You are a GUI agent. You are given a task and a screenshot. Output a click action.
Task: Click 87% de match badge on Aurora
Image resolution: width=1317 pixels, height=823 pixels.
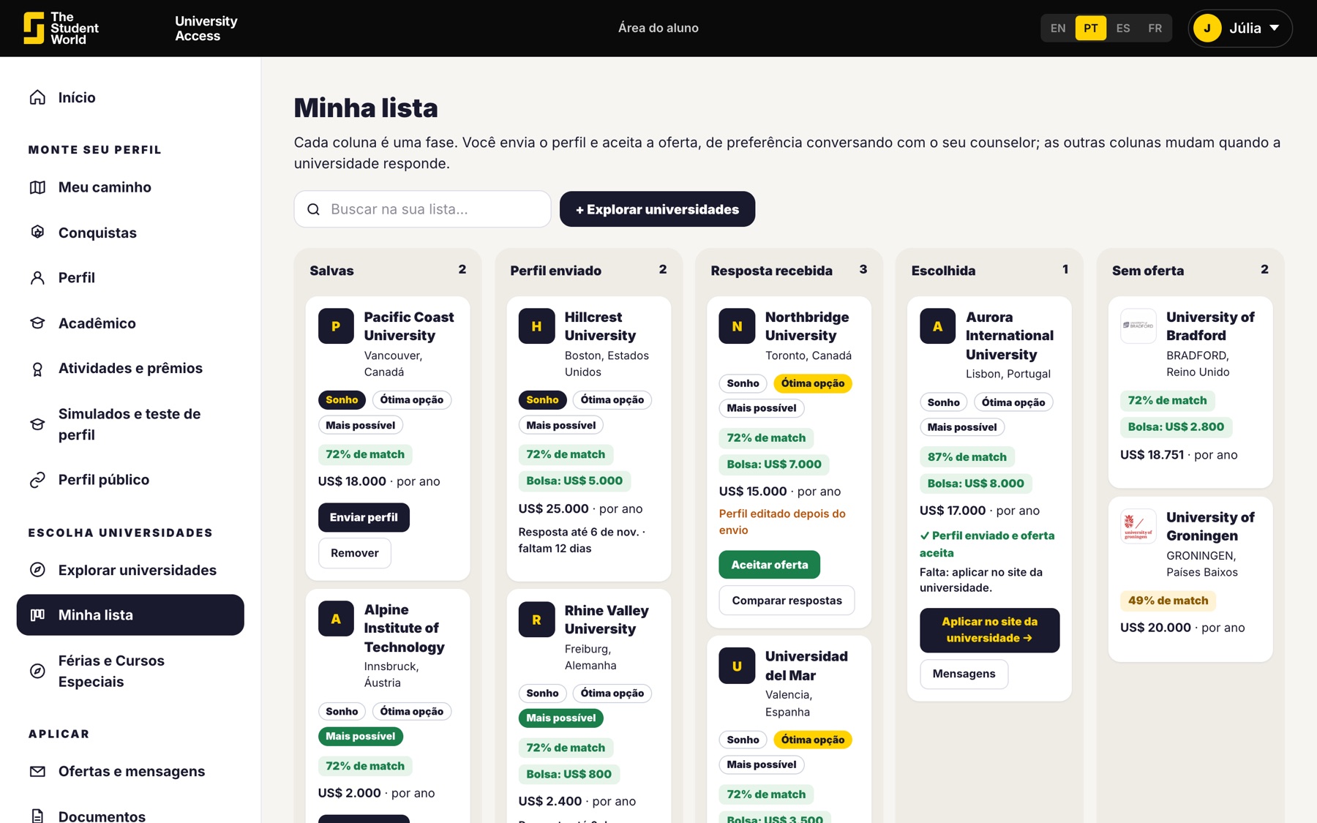click(x=967, y=457)
